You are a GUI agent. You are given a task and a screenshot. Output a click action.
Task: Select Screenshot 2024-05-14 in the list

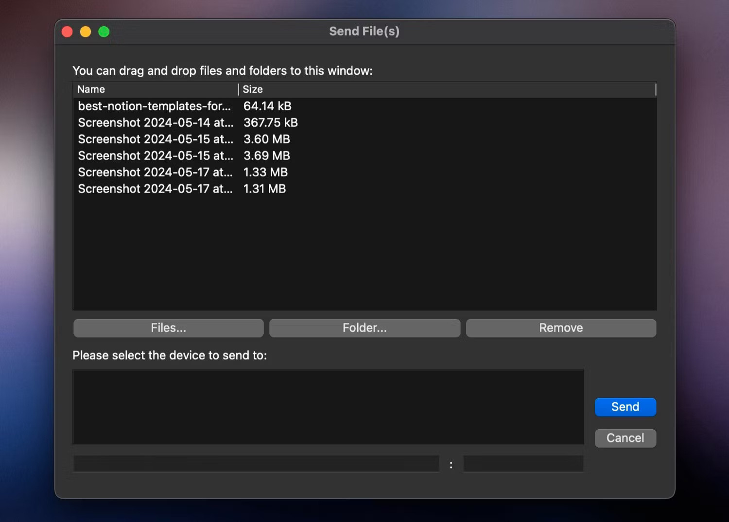[x=156, y=122]
